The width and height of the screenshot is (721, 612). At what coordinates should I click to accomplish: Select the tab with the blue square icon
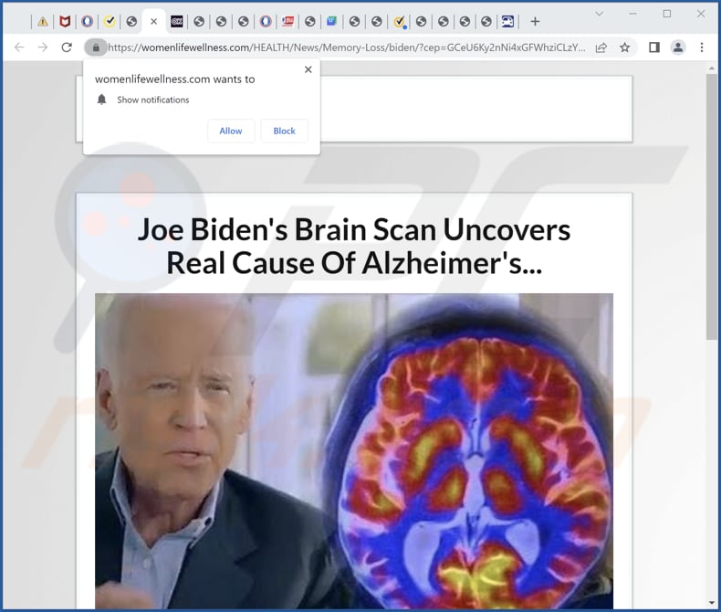point(331,21)
